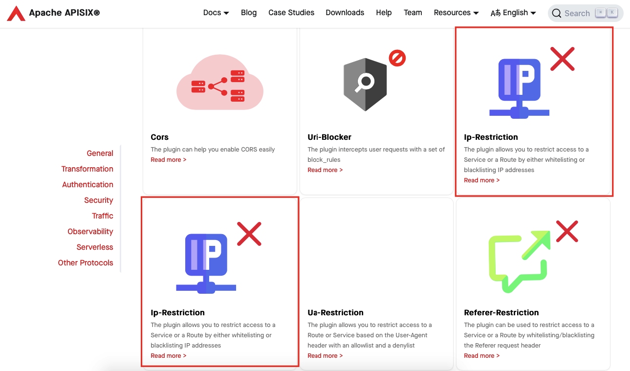Click the Apache APISIX® home title
Image resolution: width=630 pixels, height=371 pixels.
tap(65, 13)
